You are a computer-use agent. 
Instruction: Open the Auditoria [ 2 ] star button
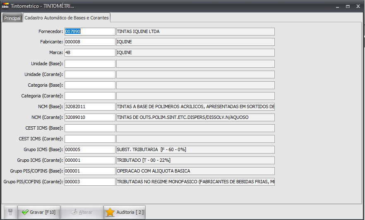click(125, 212)
